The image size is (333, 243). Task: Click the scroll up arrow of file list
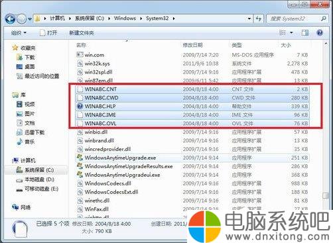326,44
